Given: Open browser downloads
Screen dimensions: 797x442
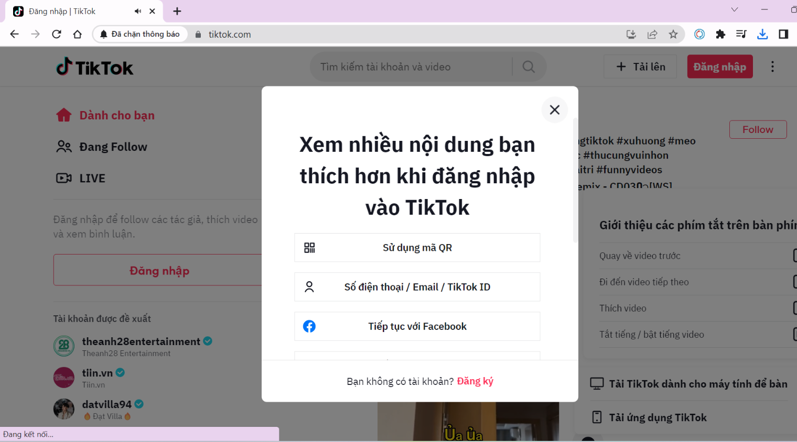Looking at the screenshot, I should pos(762,34).
